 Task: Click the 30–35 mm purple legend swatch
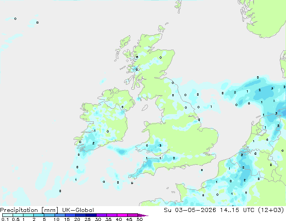[x=101, y=215]
